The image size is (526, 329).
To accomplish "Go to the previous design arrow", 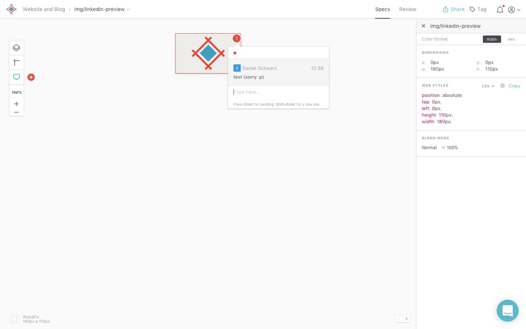I will pyautogui.click(x=399, y=318).
